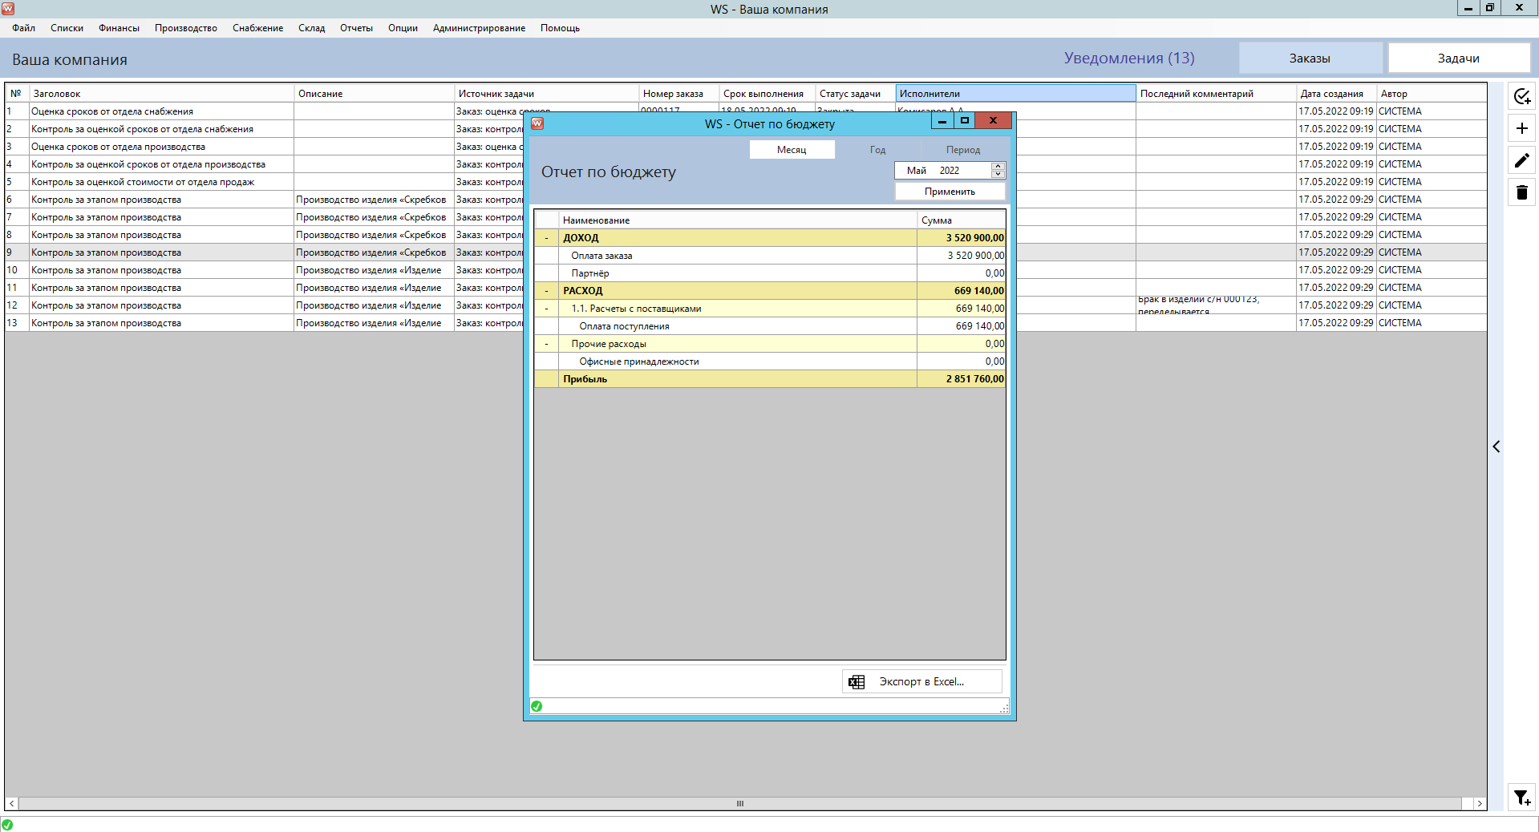The image size is (1539, 832).
Task: Click the Excel export icon in report dialog
Action: coord(856,681)
